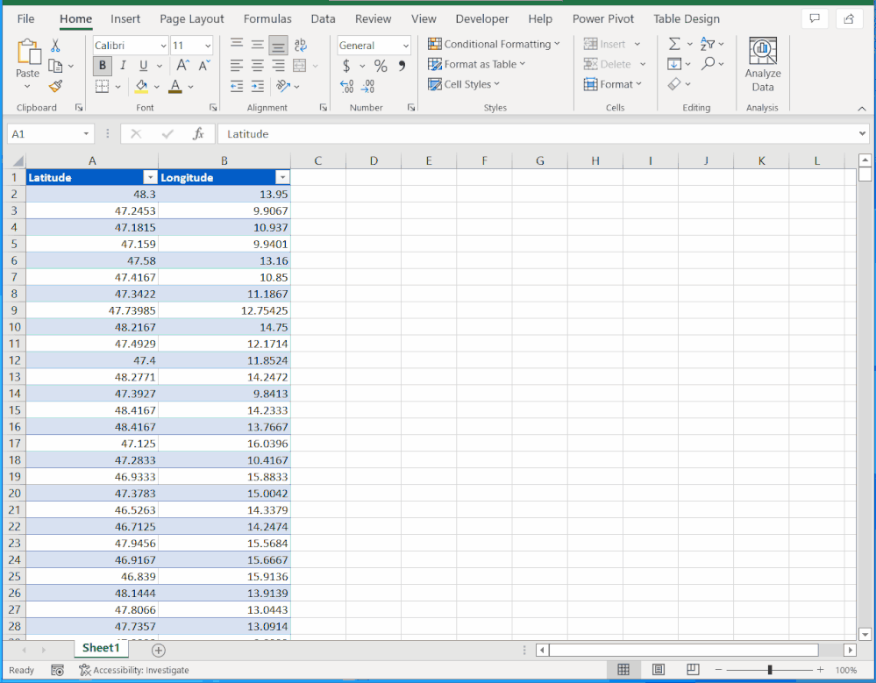Open Conditional Formatting menu
This screenshot has width=876, height=683.
[494, 44]
